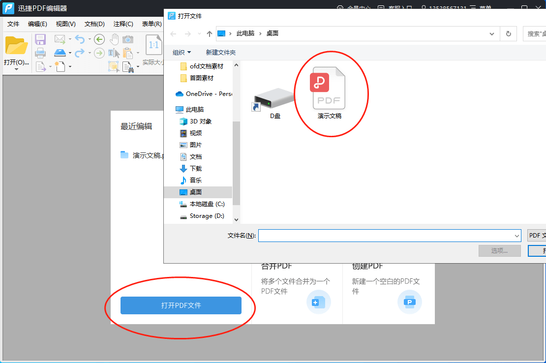Select 音乐 in navigation tree
The image size is (546, 363).
[x=191, y=181]
